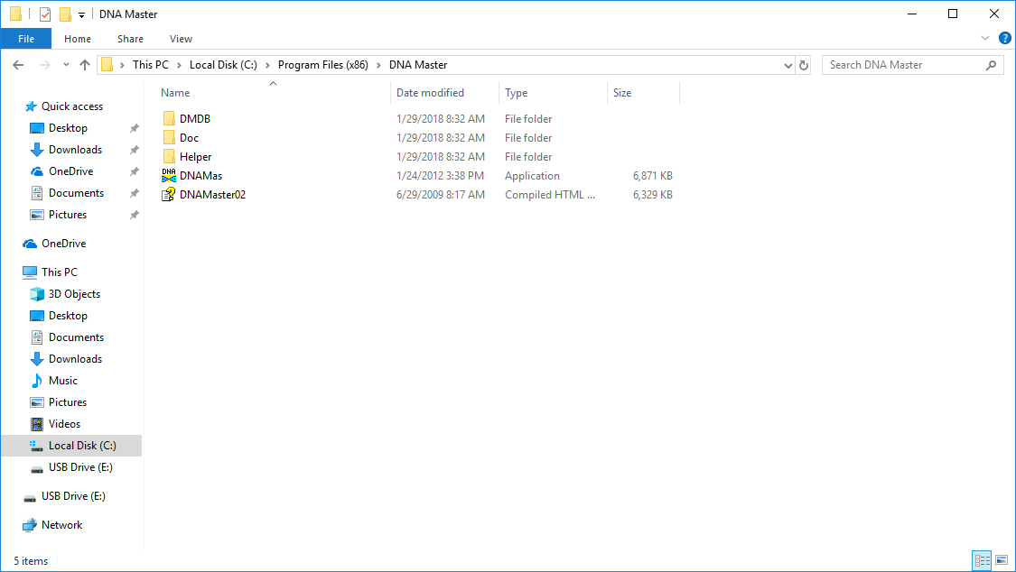Image resolution: width=1016 pixels, height=572 pixels.
Task: Click the Music note icon
Action: click(37, 381)
